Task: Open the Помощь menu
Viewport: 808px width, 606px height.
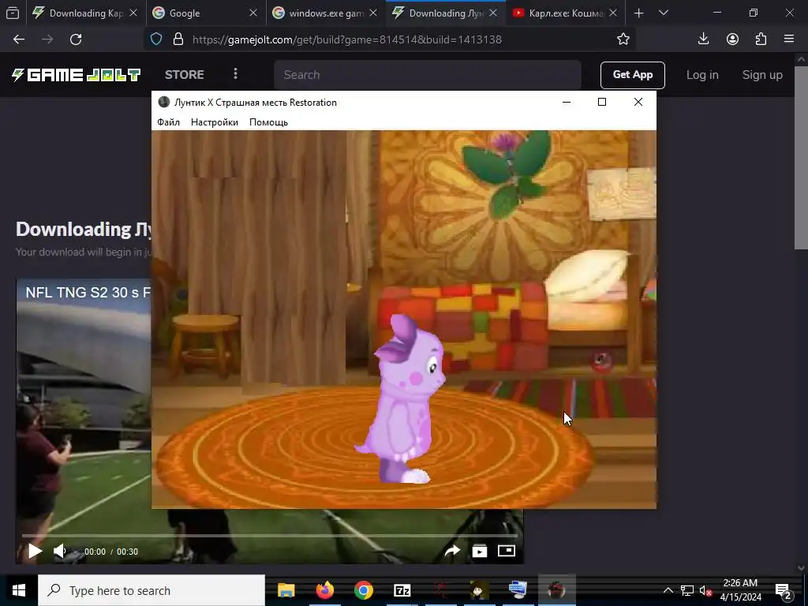Action: click(268, 122)
